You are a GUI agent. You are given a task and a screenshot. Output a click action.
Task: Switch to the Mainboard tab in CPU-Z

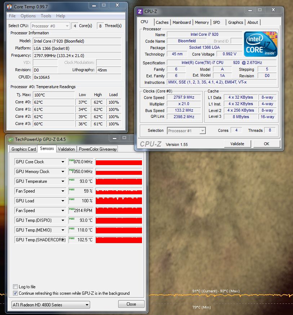click(x=182, y=22)
